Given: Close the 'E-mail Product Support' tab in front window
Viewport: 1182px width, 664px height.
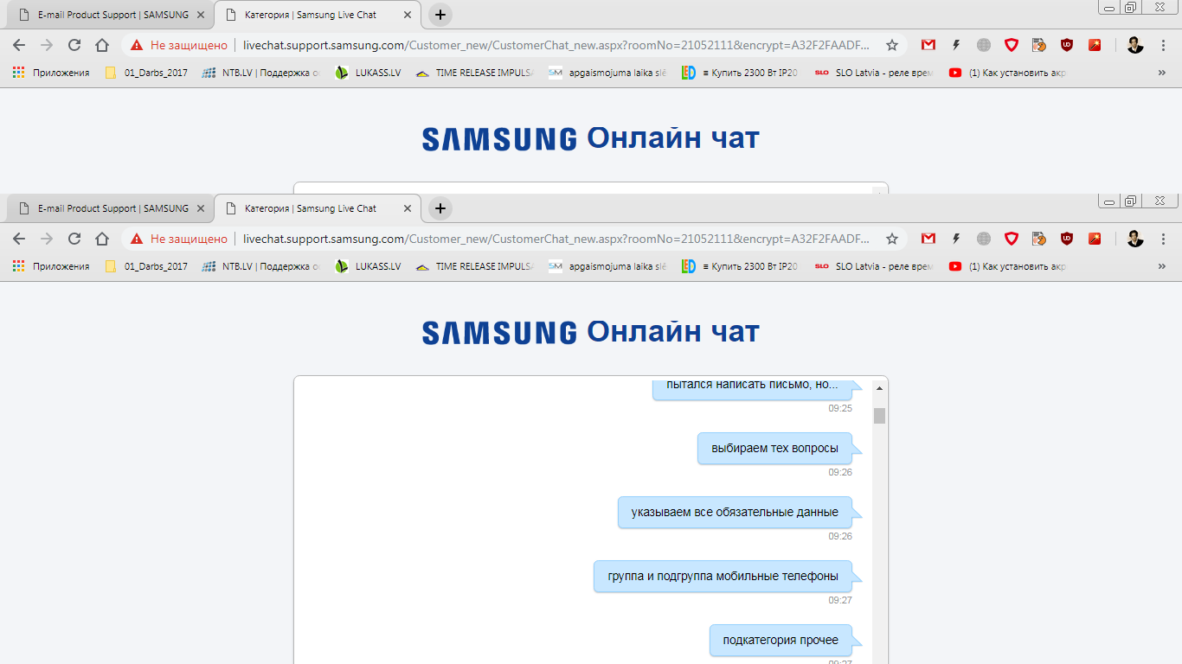Looking at the screenshot, I should coord(200,208).
